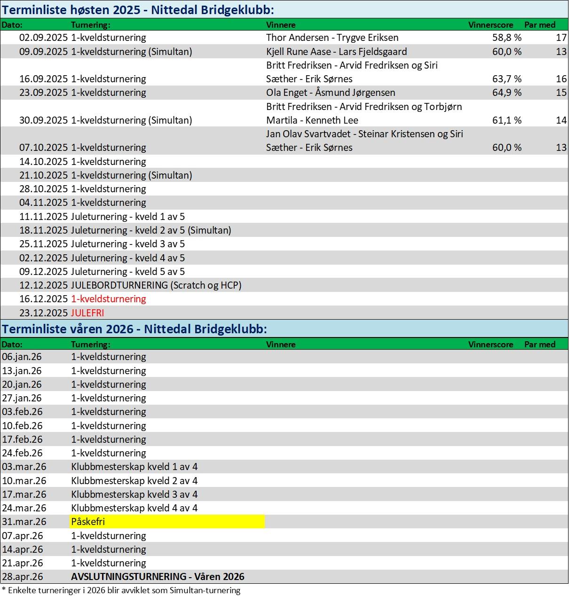
Task: Select Kjell Rune Aase - Lars Fjeldsgaard cell
Action: click(x=336, y=52)
